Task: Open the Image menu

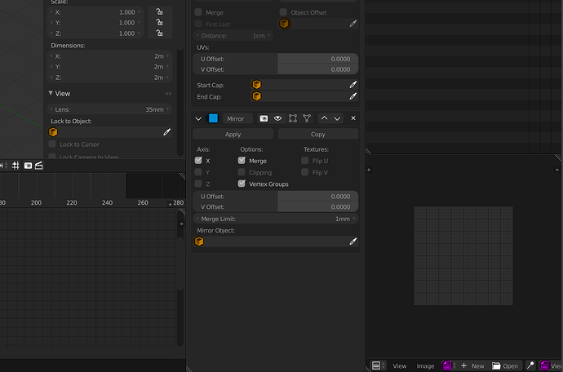Action: click(425, 366)
